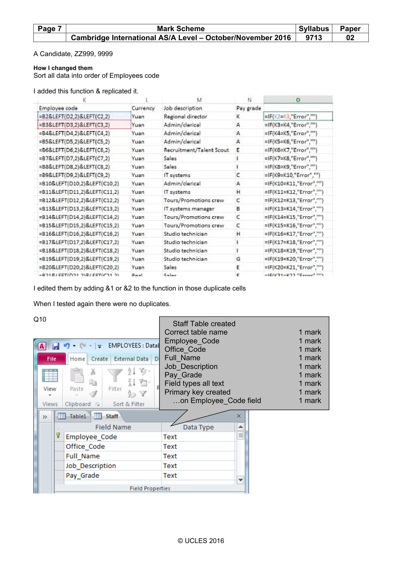Click the selected cell with =IF(K2=K3,"Error","")

(298, 116)
